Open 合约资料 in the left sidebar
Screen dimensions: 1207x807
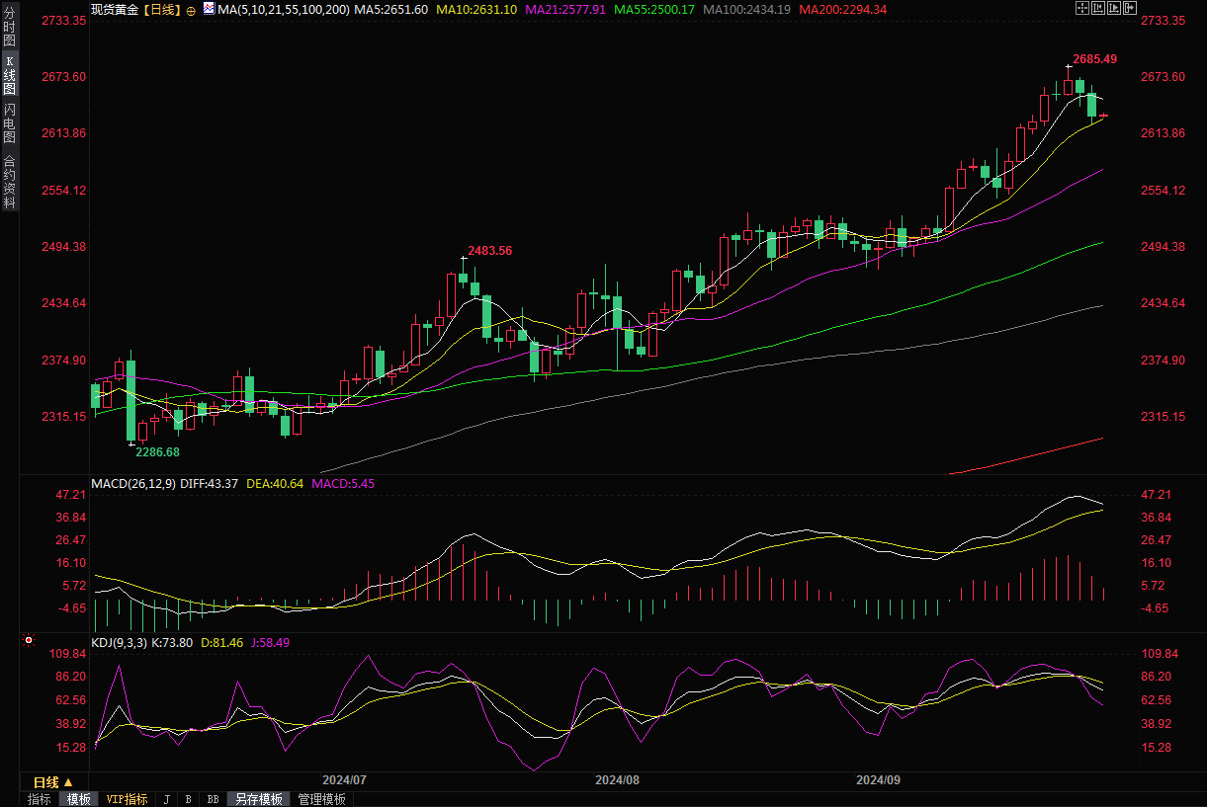9,182
